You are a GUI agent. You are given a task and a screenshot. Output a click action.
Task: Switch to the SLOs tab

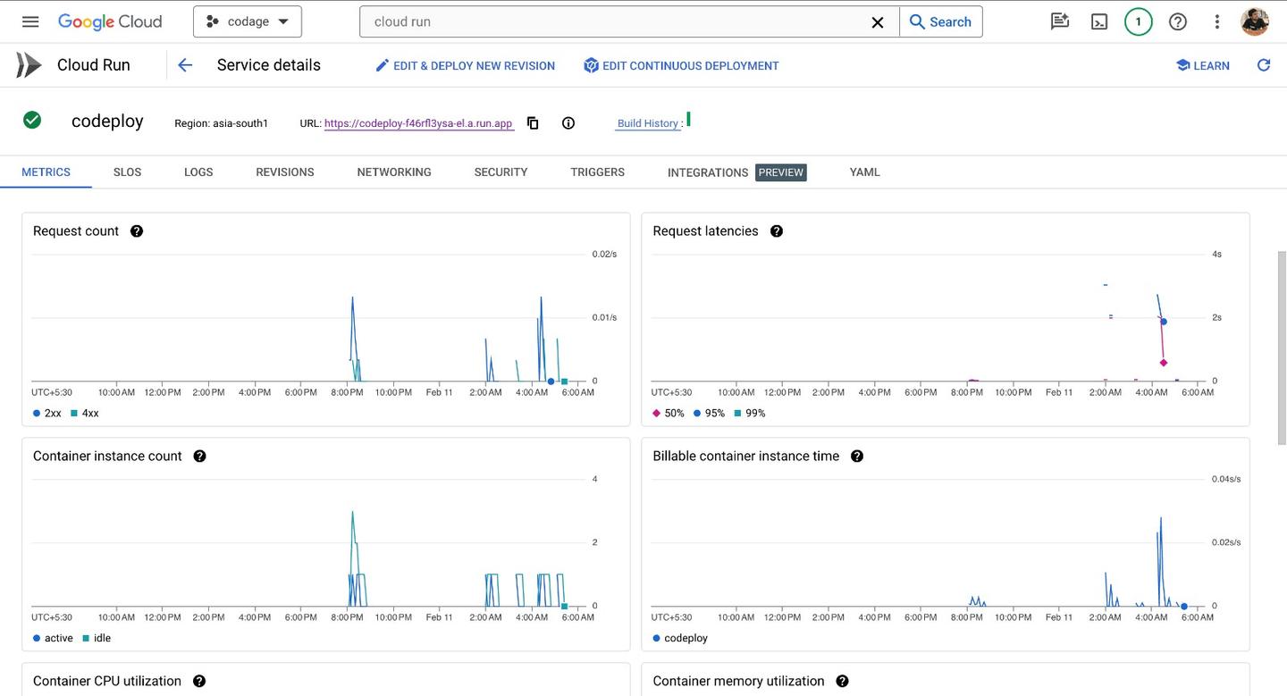127,172
